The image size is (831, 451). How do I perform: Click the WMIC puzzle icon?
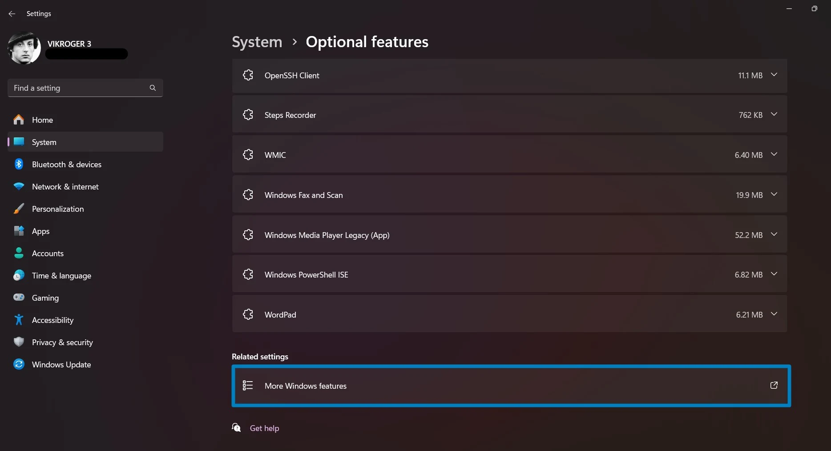(x=248, y=155)
